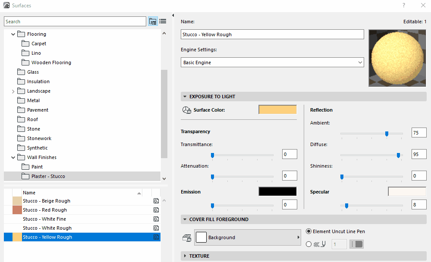
Task: Click the help question mark button
Action: pos(404,5)
